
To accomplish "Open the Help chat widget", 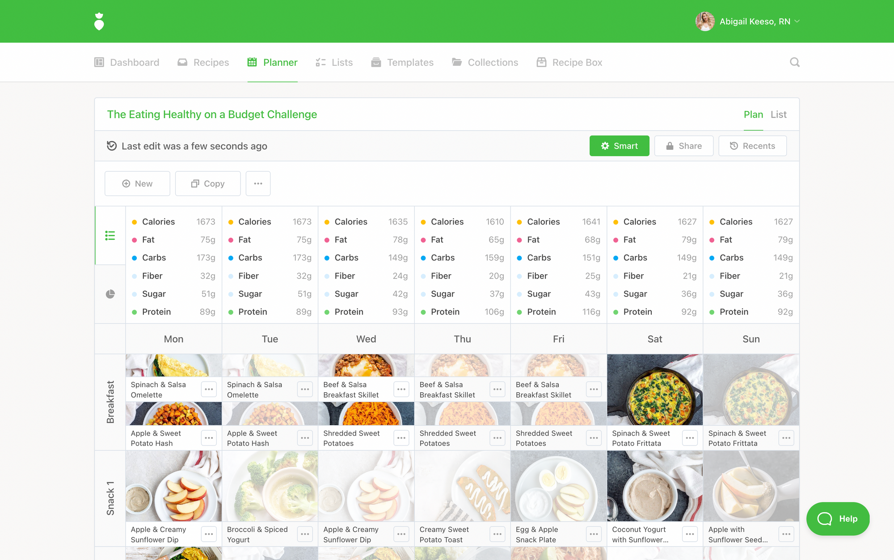I will click(838, 519).
